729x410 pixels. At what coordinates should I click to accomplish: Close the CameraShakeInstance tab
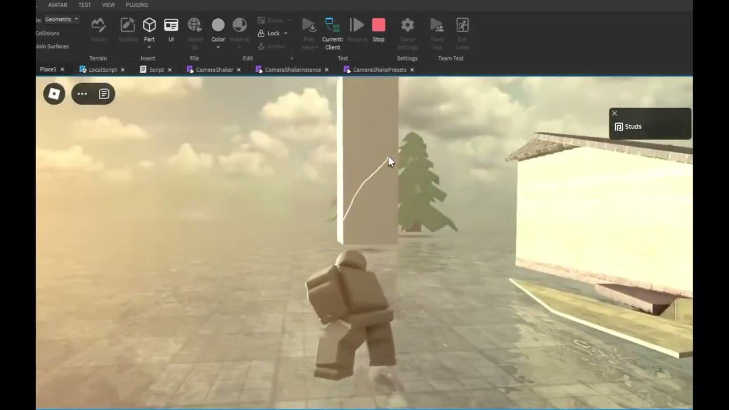tap(326, 70)
